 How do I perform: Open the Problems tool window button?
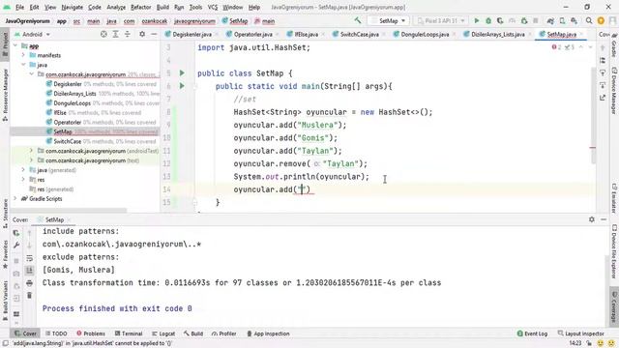pos(91,333)
